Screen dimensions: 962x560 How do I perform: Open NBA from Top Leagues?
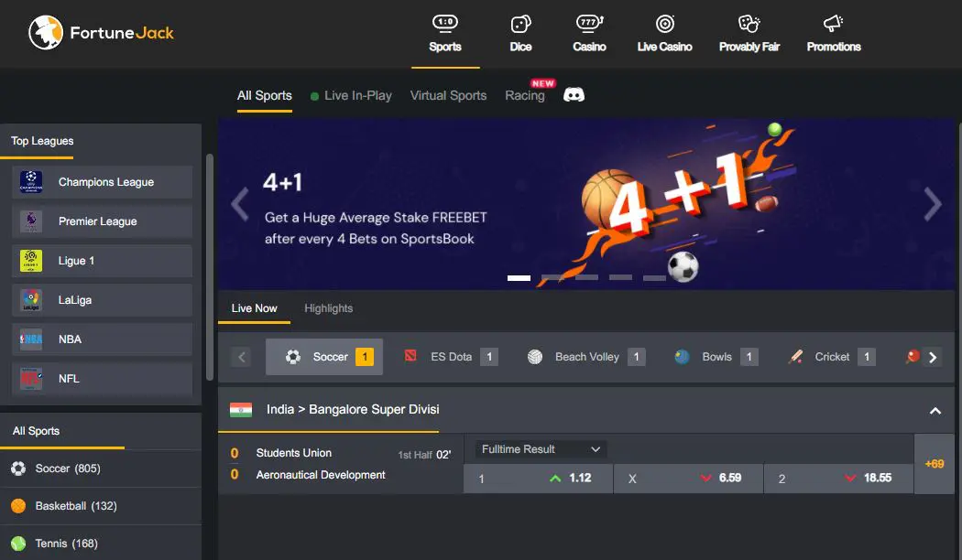coord(102,339)
